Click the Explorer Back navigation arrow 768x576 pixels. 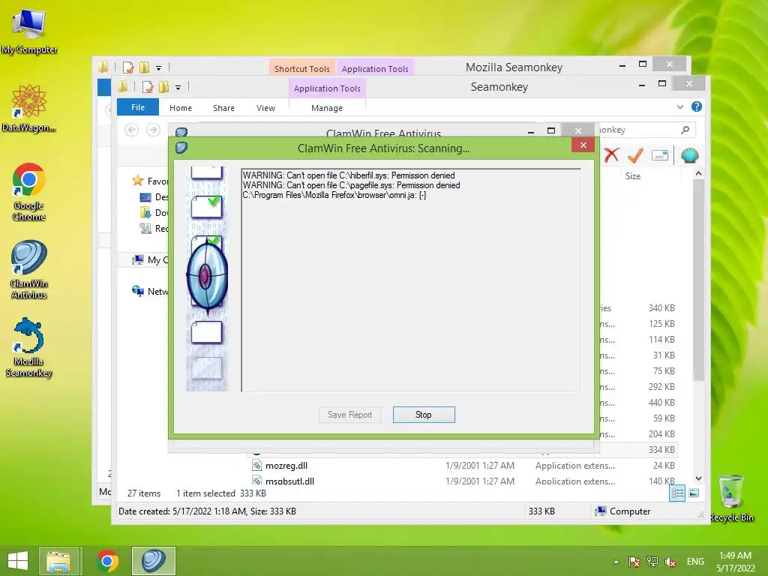[131, 130]
